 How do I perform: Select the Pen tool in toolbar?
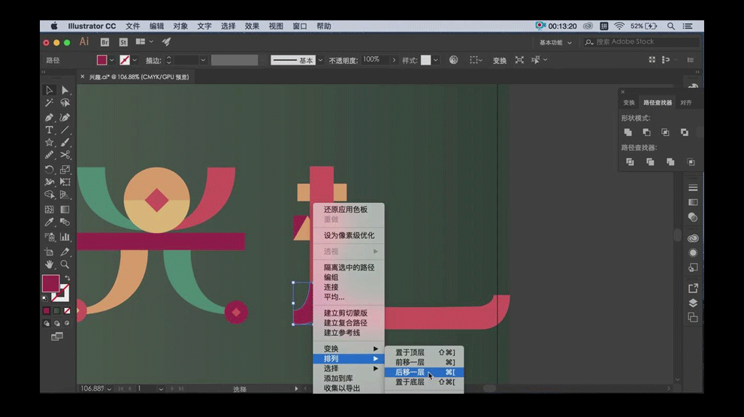click(50, 117)
